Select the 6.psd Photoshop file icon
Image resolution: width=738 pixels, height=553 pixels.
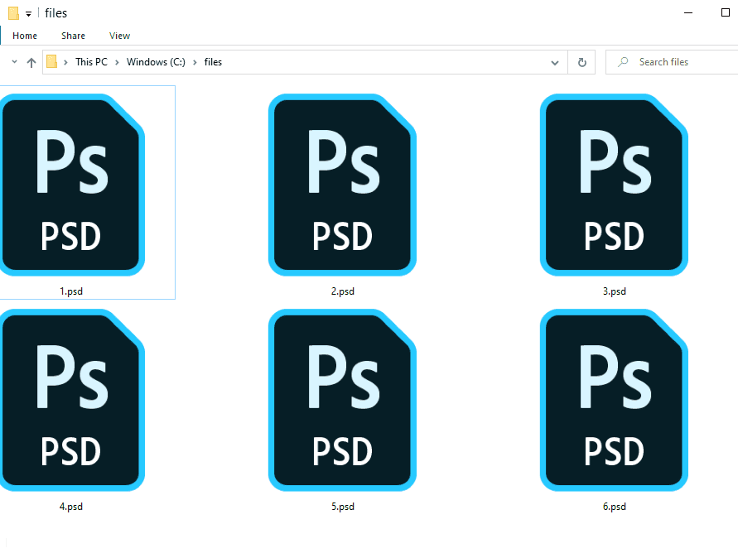coord(614,400)
